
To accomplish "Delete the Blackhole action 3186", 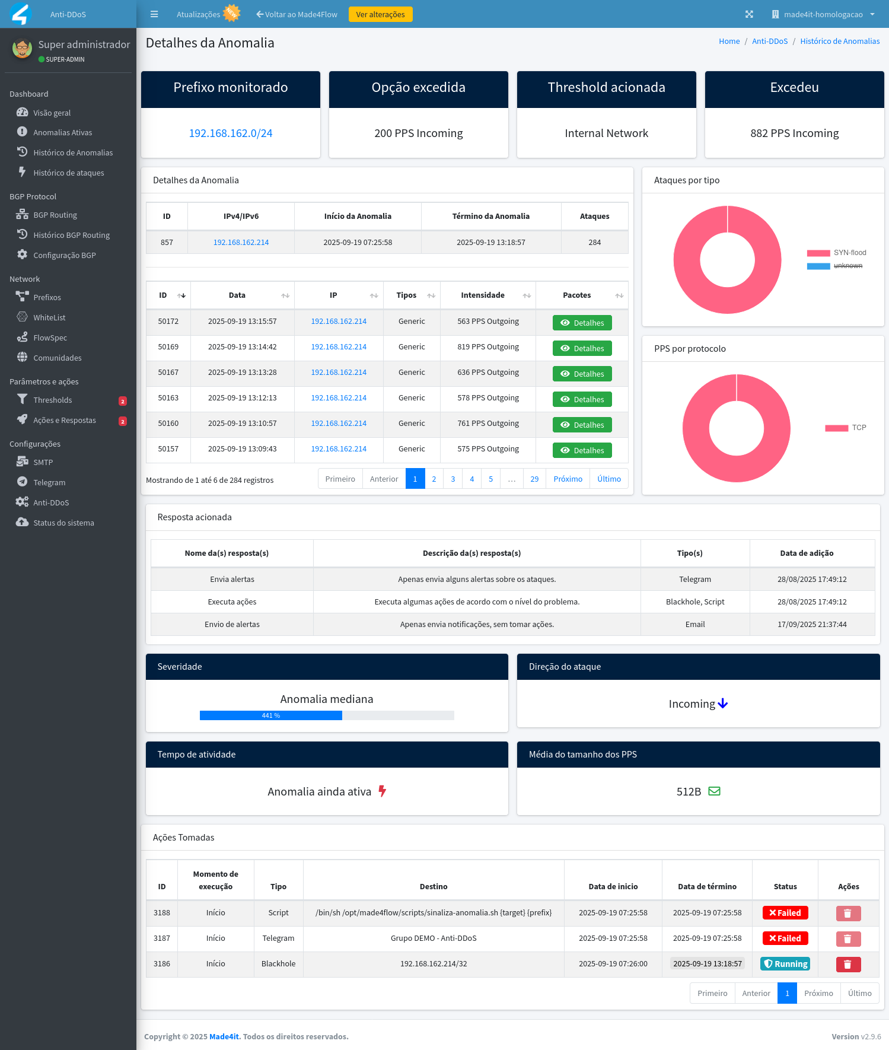I will click(848, 964).
